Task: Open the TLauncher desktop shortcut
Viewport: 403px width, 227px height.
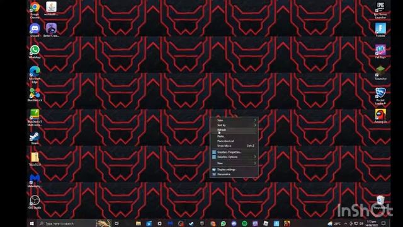Action: [380, 73]
